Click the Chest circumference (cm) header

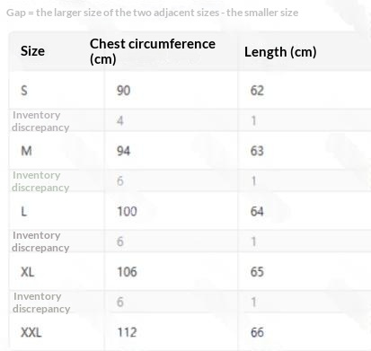click(153, 51)
